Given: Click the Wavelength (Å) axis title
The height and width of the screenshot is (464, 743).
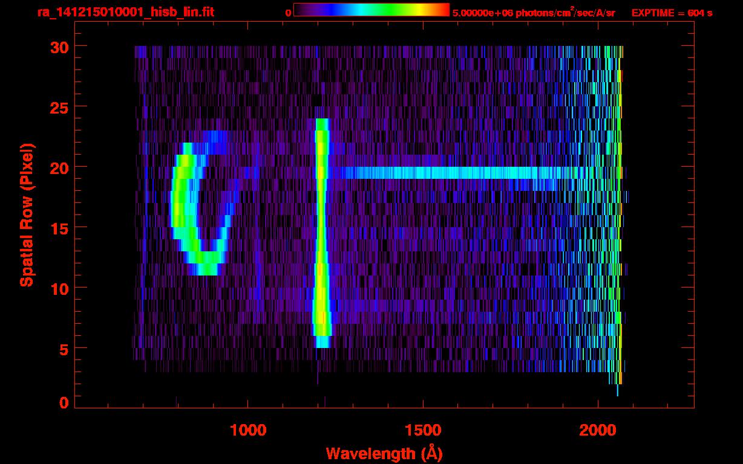Looking at the screenshot, I should point(384,453).
